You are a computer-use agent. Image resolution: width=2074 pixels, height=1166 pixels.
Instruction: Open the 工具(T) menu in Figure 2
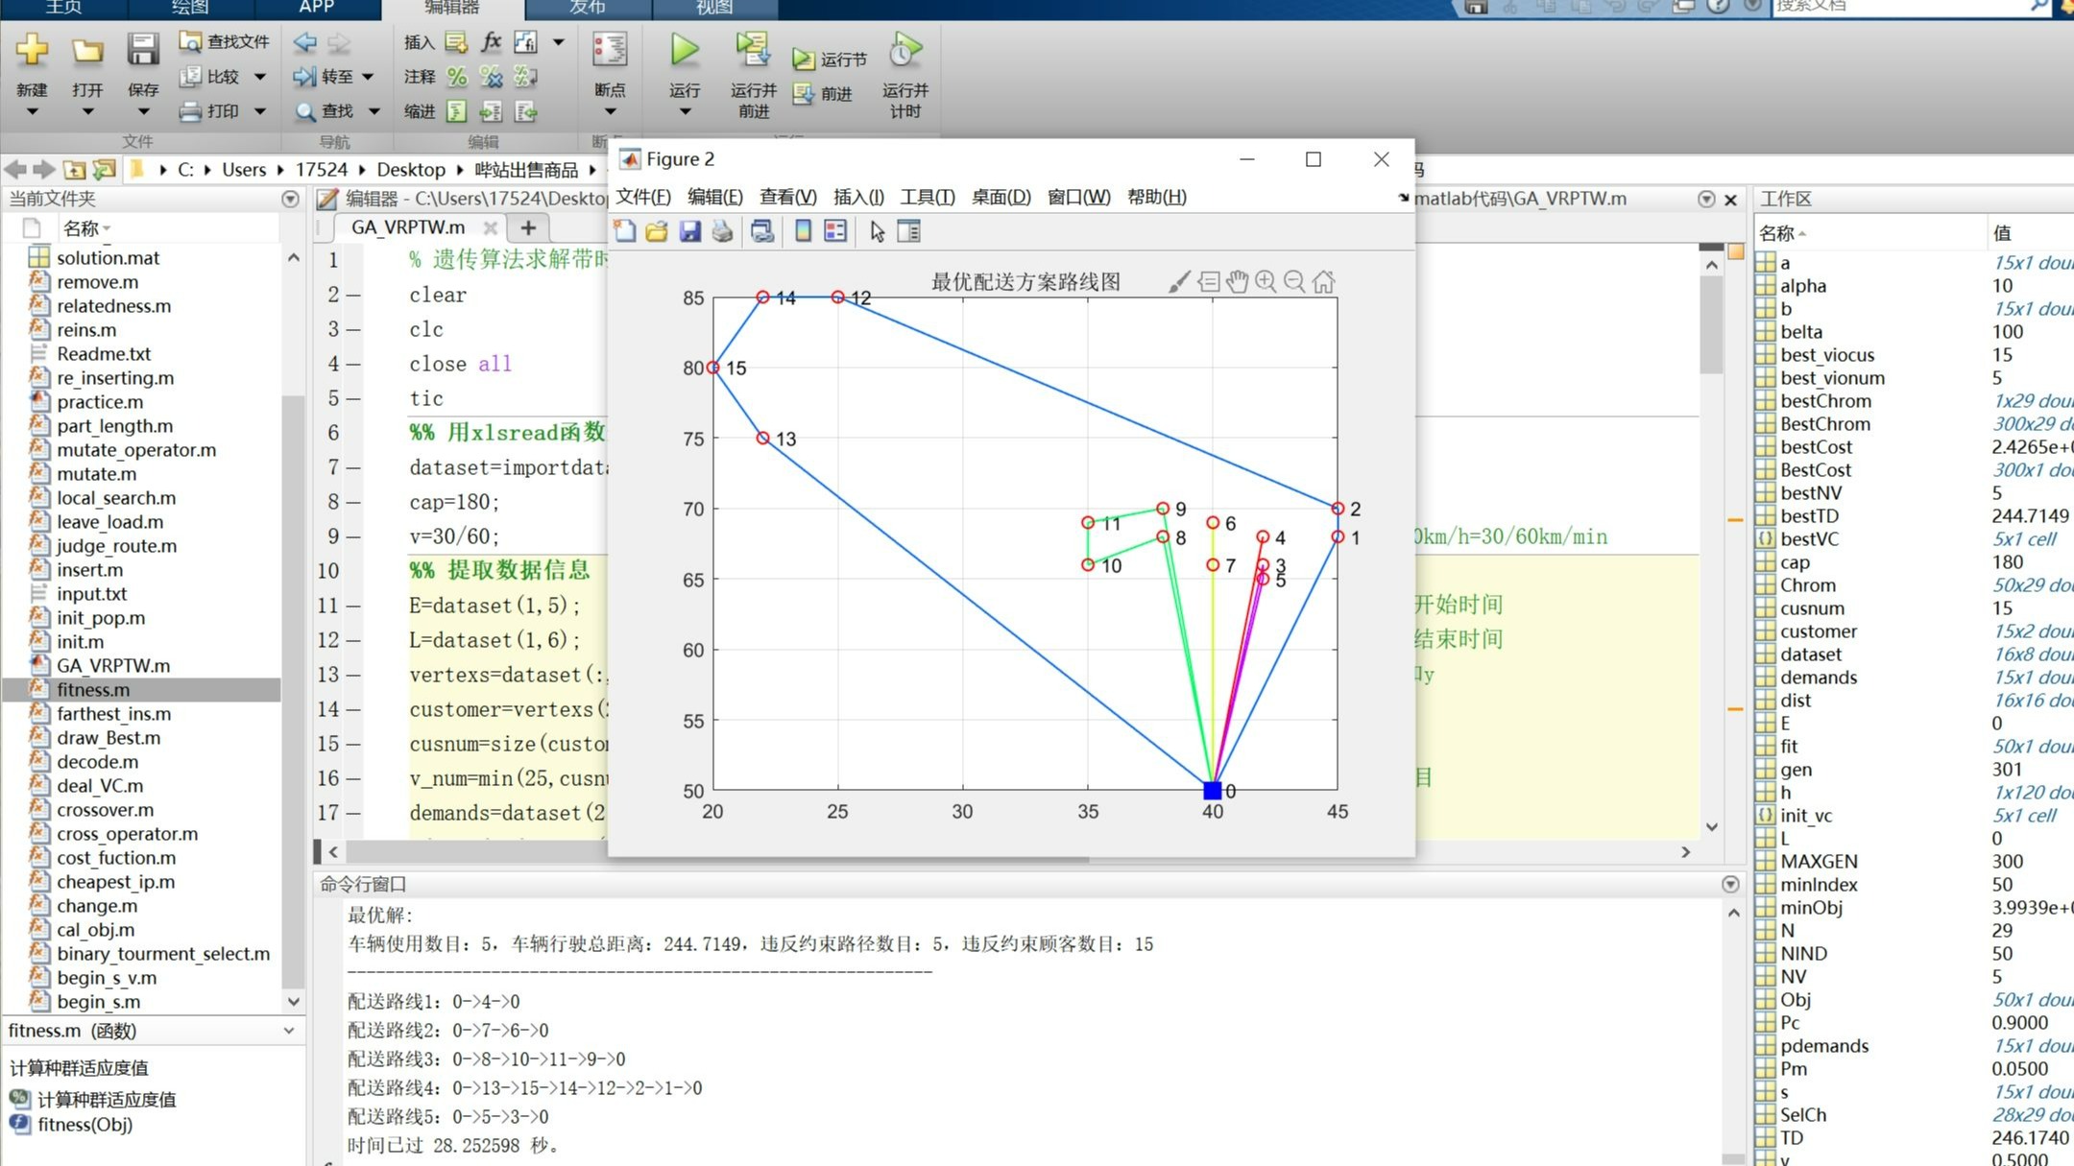tap(928, 198)
